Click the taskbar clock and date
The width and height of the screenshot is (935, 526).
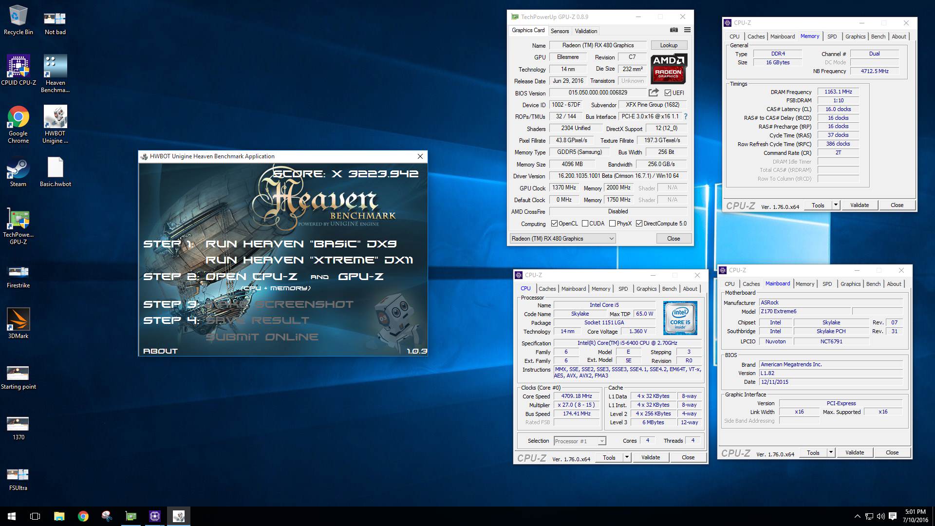pos(916,516)
